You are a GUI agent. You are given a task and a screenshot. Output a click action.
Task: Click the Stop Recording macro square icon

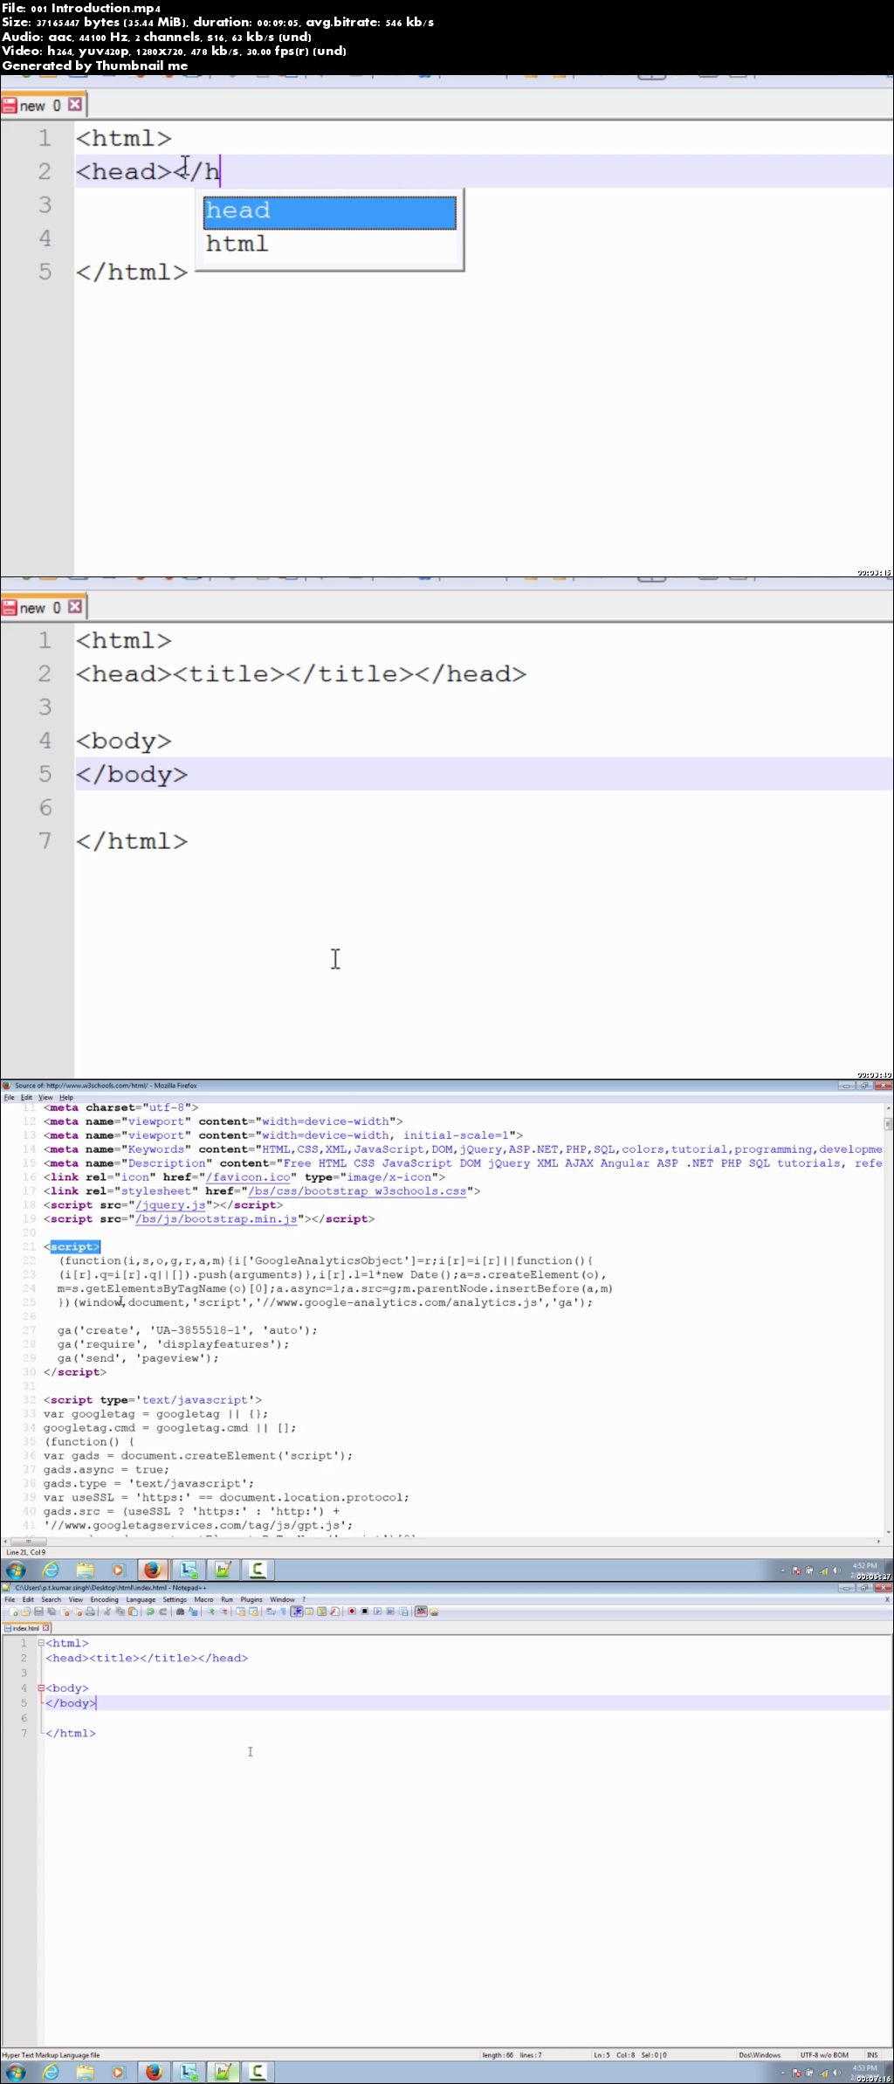[x=365, y=1611]
